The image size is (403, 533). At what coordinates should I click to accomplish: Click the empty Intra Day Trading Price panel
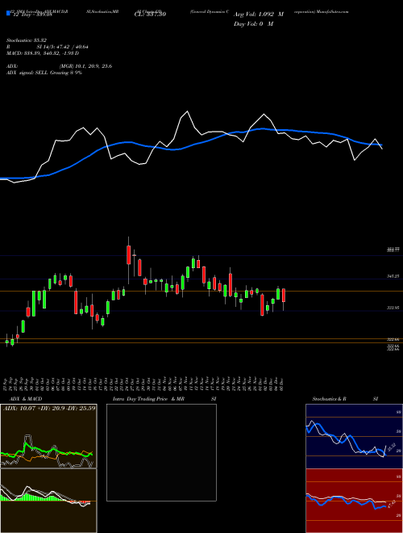tap(161, 452)
